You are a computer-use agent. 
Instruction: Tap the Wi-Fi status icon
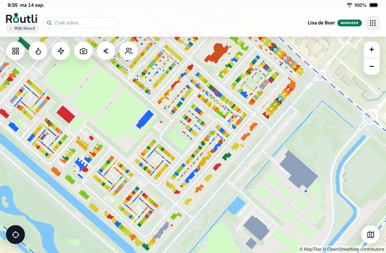pyautogui.click(x=349, y=5)
